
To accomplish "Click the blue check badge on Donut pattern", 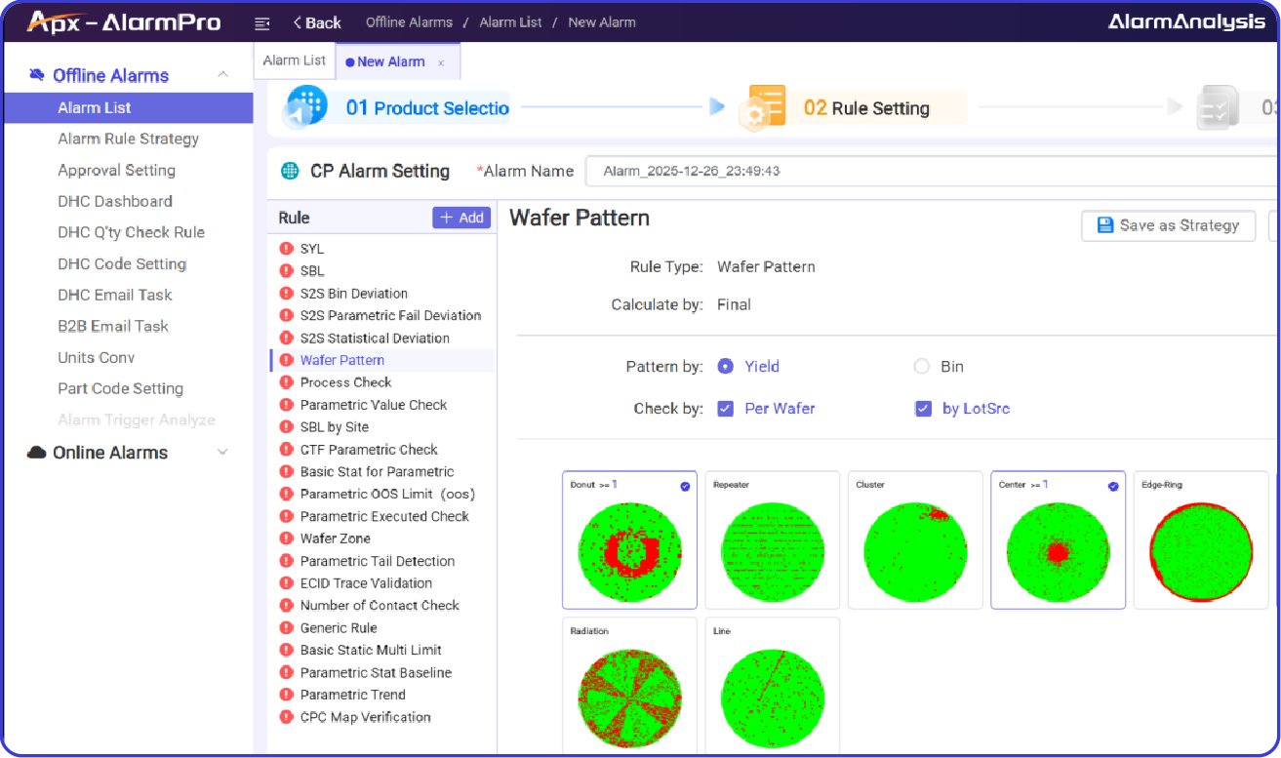I will click(x=685, y=486).
